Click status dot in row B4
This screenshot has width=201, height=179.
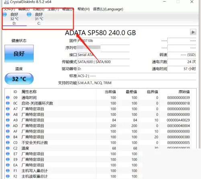8,137
